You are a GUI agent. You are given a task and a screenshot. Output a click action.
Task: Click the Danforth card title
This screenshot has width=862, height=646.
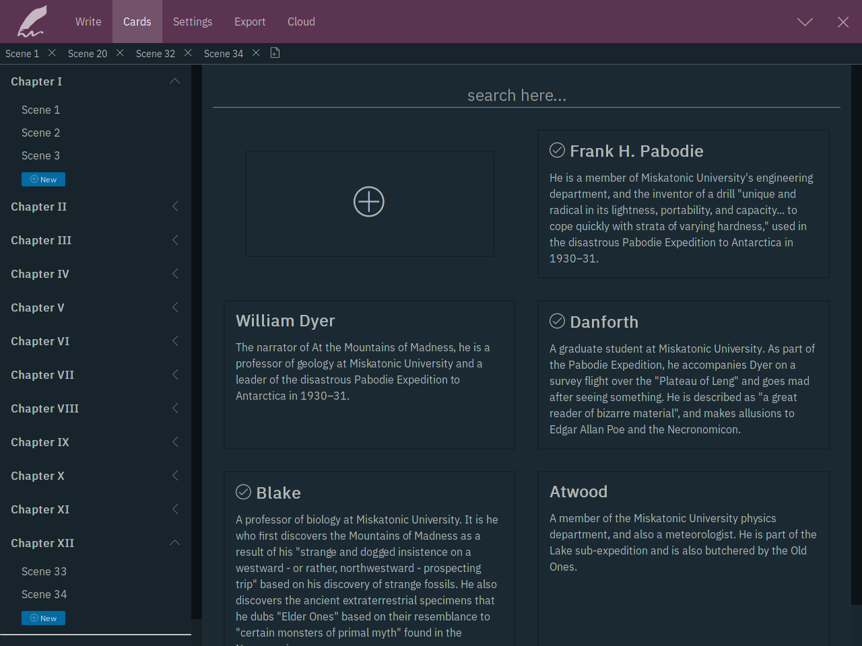click(604, 322)
